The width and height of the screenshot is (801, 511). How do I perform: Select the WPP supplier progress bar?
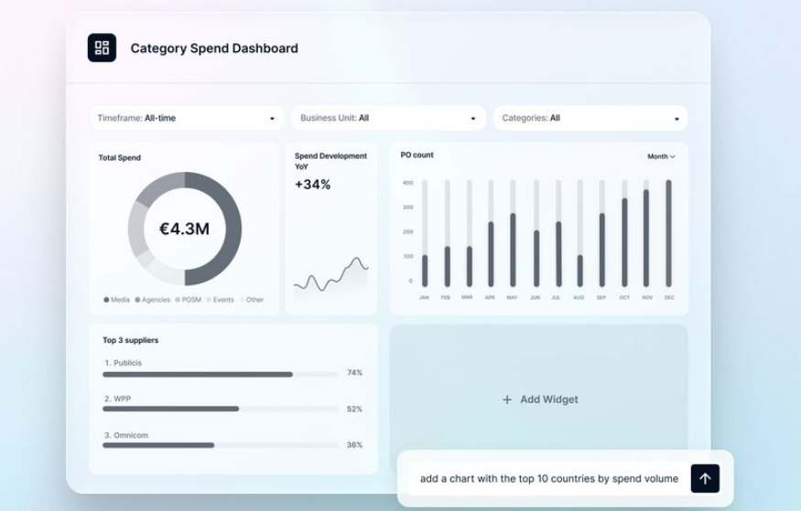[171, 409]
